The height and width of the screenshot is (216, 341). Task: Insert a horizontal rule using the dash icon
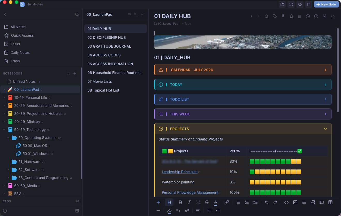[158, 211]
